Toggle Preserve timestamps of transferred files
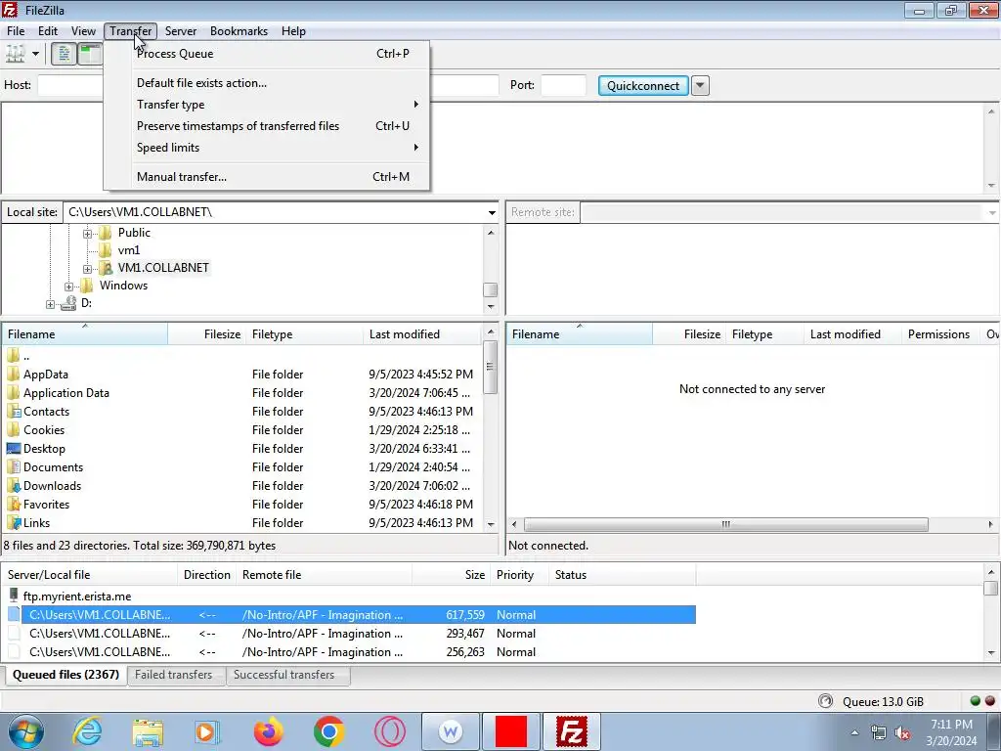Viewport: 1001px width, 751px height. pyautogui.click(x=267, y=126)
